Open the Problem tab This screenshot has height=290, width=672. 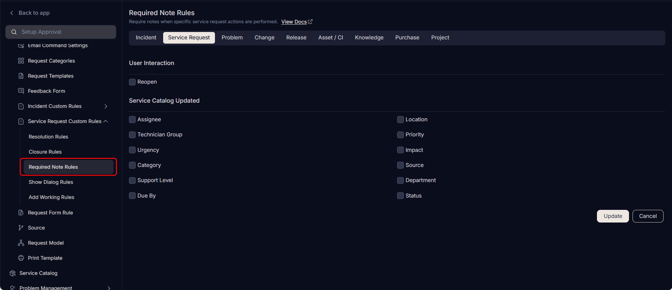pyautogui.click(x=232, y=38)
